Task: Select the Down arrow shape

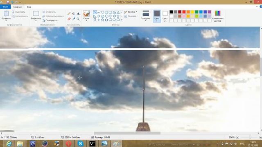Action: tap(95, 20)
